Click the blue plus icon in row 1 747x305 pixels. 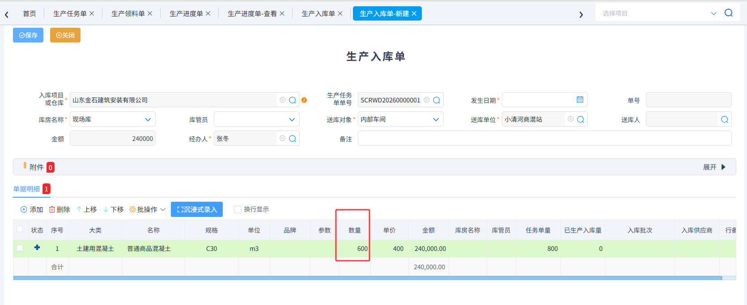click(x=37, y=247)
